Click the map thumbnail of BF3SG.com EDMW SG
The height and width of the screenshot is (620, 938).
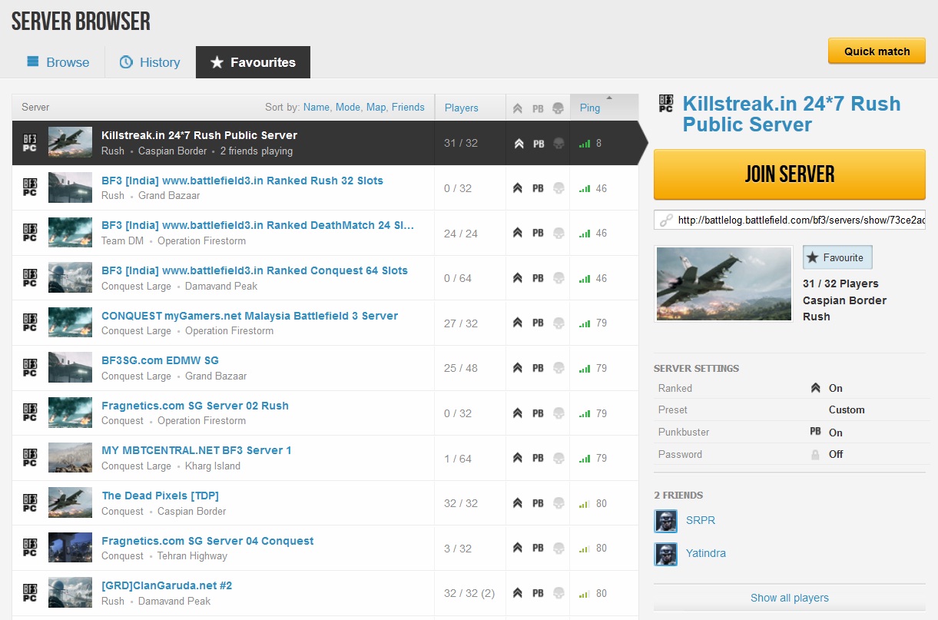coord(70,368)
